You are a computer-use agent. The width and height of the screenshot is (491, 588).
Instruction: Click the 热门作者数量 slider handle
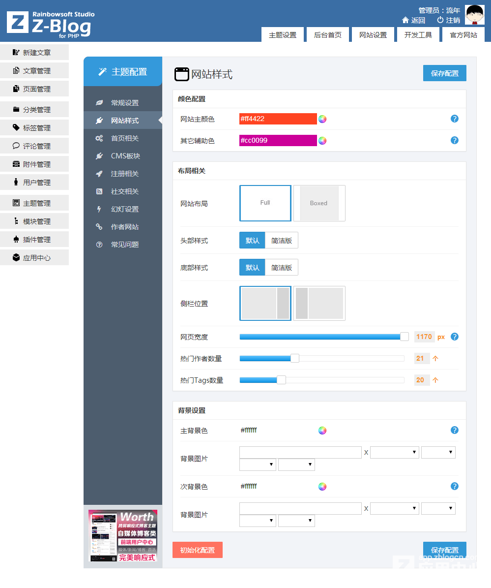[x=295, y=359]
